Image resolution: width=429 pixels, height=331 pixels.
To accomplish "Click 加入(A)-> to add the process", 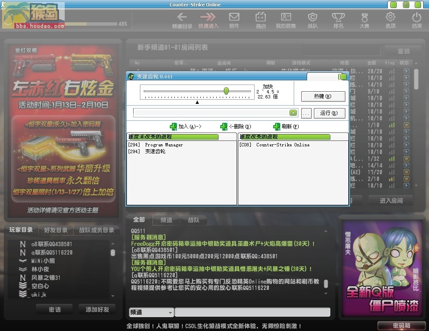I will [185, 127].
